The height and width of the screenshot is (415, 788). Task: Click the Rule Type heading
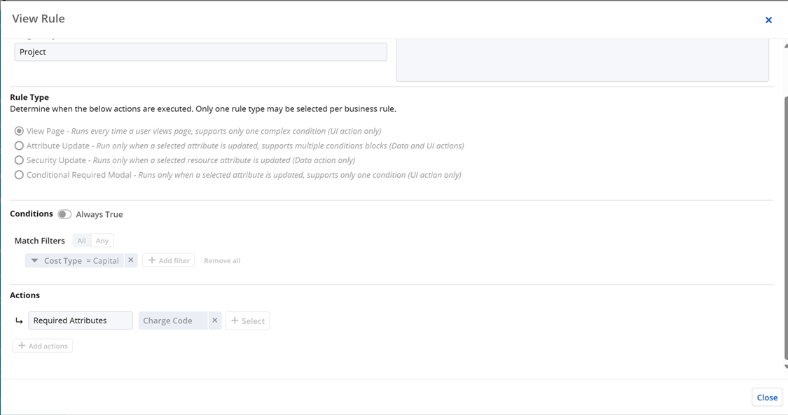pyautogui.click(x=29, y=97)
